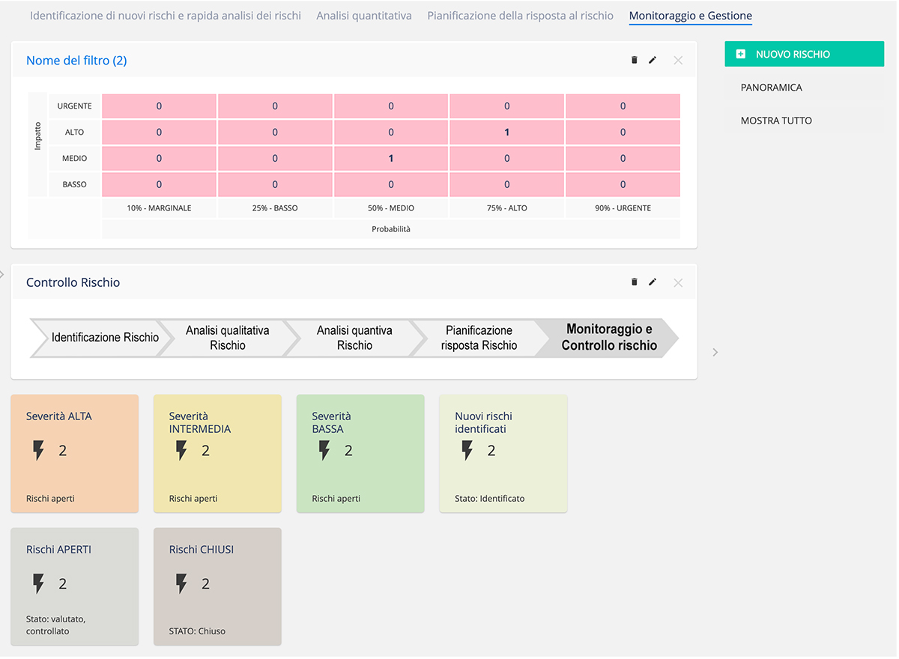Click matrix cell ALTO impact, 75% probability

tap(507, 133)
